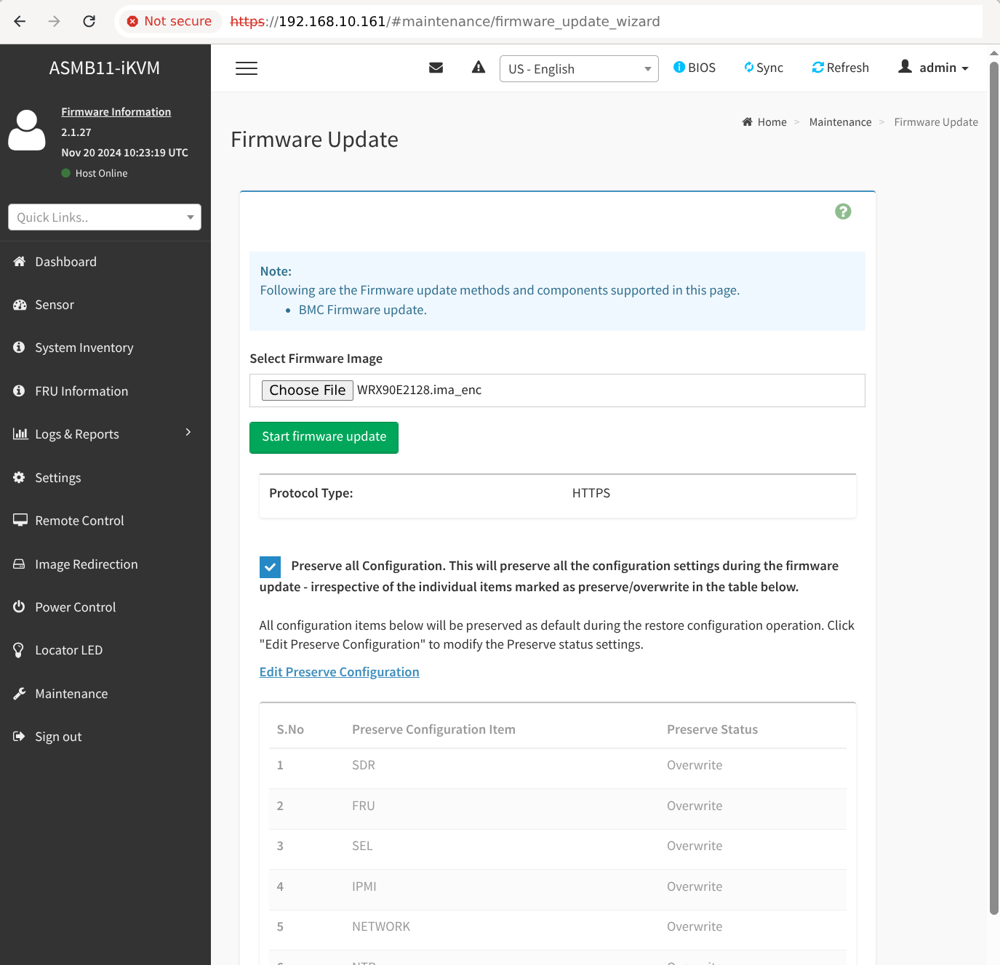Click the Sync icon
This screenshot has width=1000, height=965.
(749, 68)
